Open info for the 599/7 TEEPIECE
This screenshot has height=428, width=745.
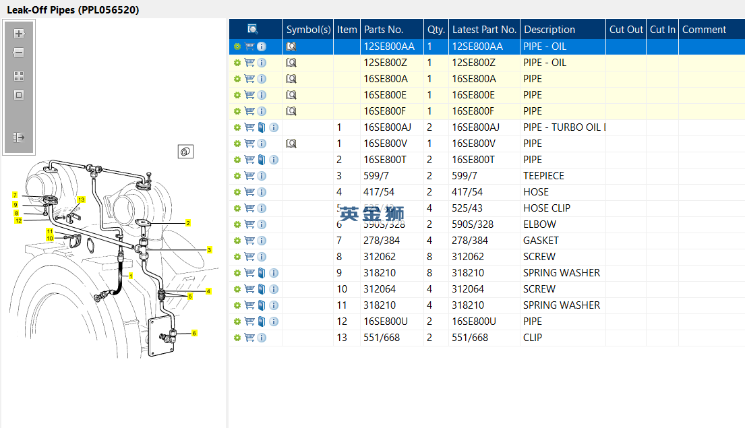[262, 176]
